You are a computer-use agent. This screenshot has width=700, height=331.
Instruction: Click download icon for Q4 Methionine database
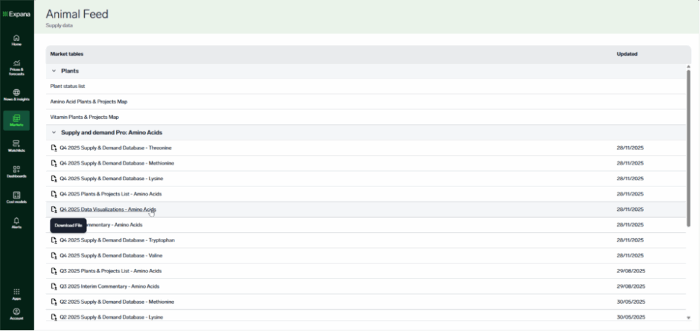point(53,163)
